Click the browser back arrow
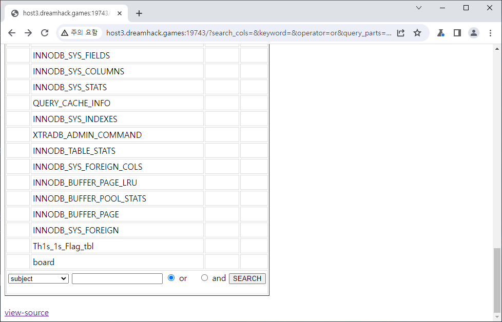Viewport: 502px width, 322px height. 12,33
